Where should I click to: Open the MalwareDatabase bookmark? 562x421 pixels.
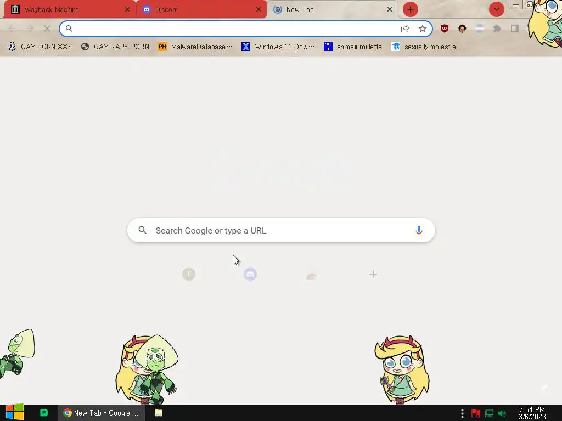pyautogui.click(x=195, y=47)
